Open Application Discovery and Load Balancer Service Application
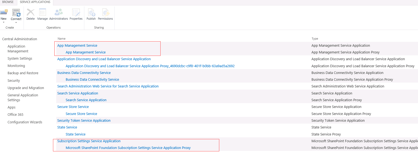Screen dimensions: 418x153 (104, 59)
